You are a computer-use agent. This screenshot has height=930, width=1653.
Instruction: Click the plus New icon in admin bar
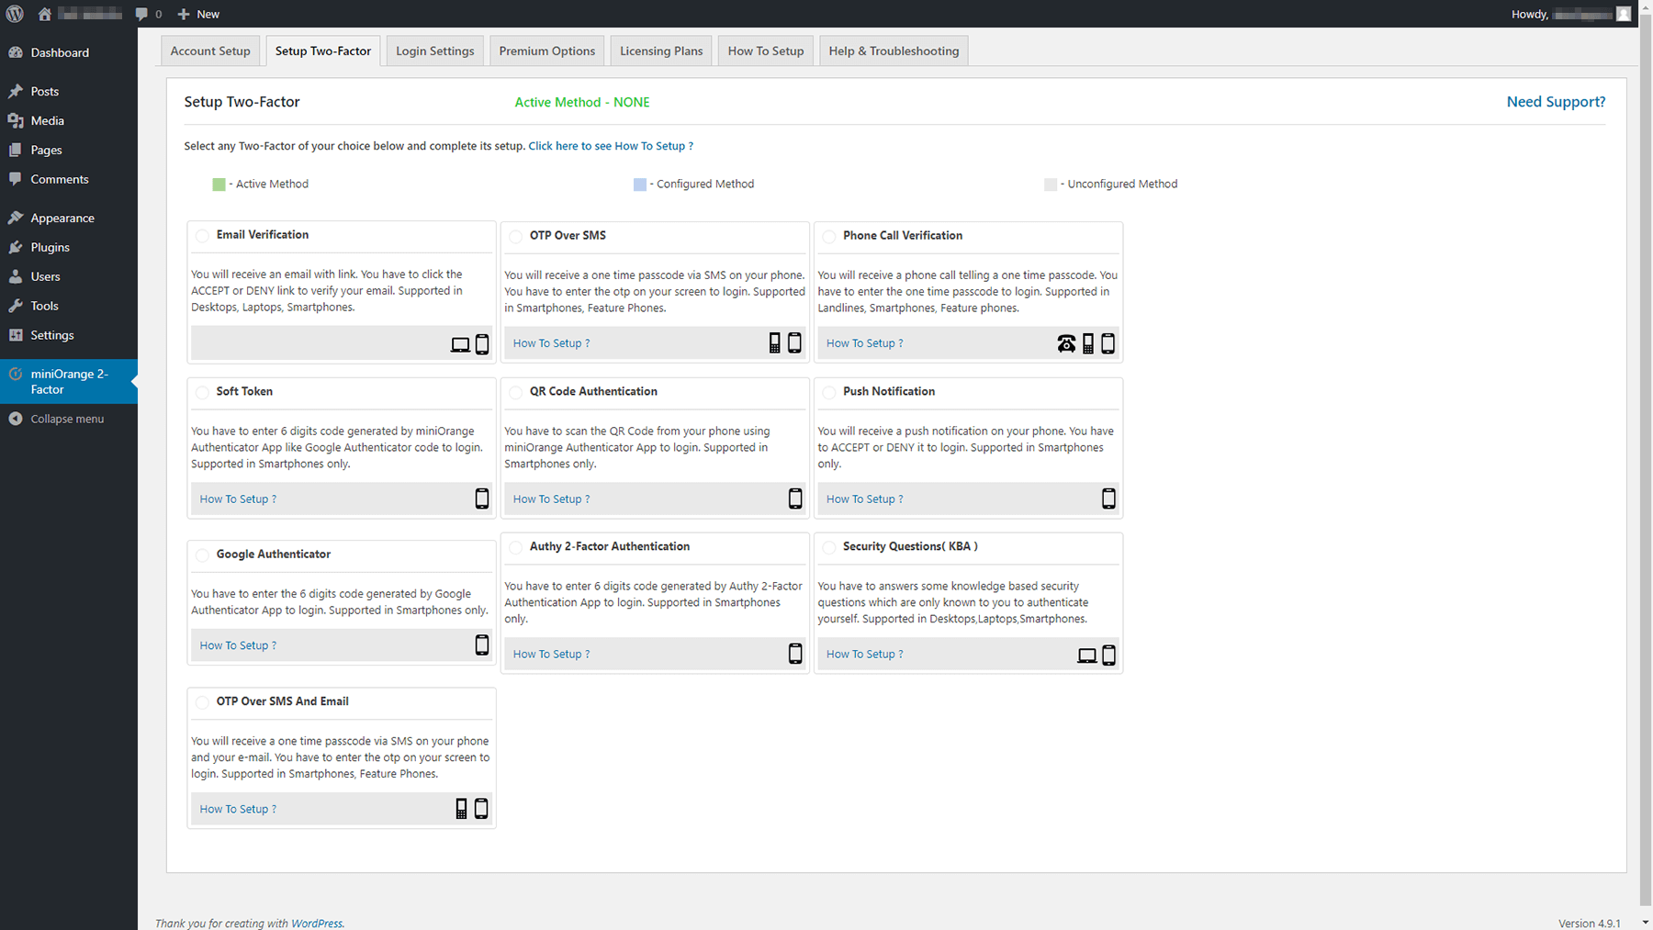184,14
